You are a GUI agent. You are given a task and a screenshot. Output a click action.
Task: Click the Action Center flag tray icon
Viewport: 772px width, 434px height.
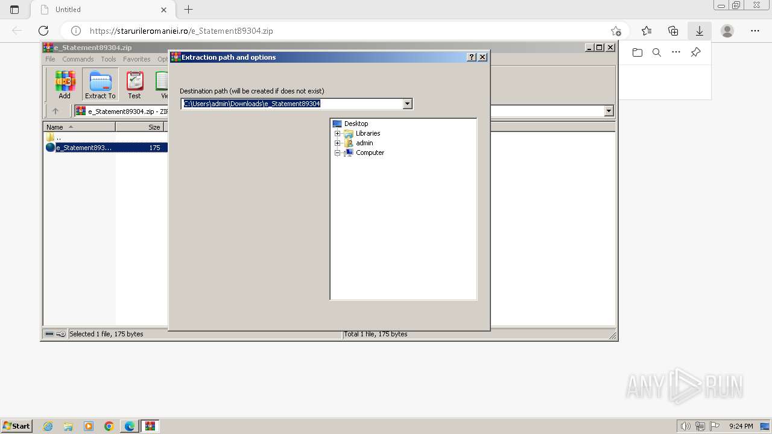point(715,426)
